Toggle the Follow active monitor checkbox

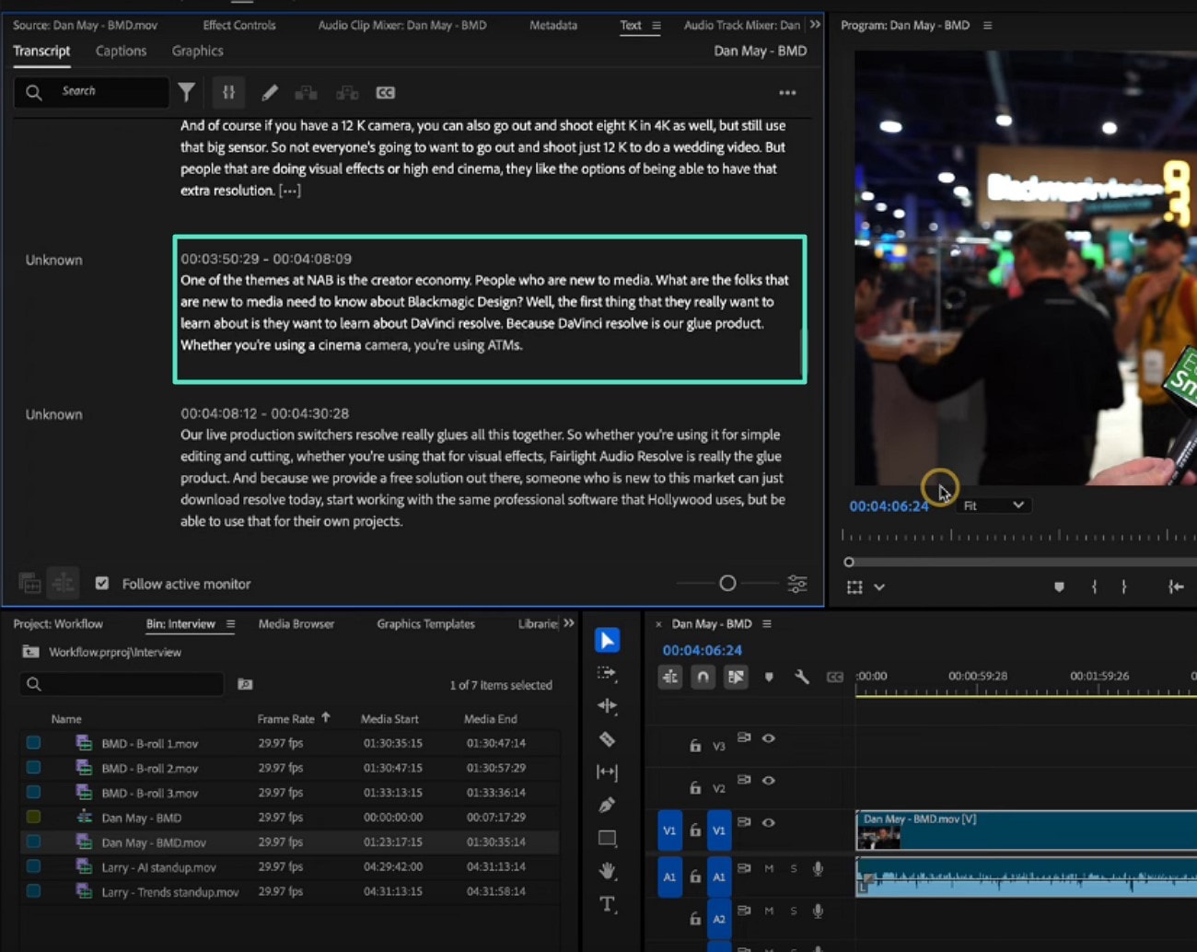[x=102, y=584]
